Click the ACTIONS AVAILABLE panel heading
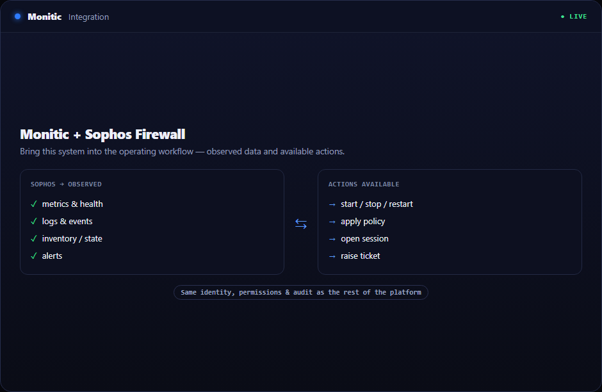Viewport: 602px width, 392px height. click(364, 184)
